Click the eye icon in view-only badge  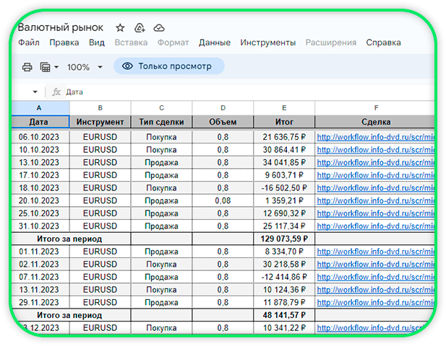tap(128, 66)
